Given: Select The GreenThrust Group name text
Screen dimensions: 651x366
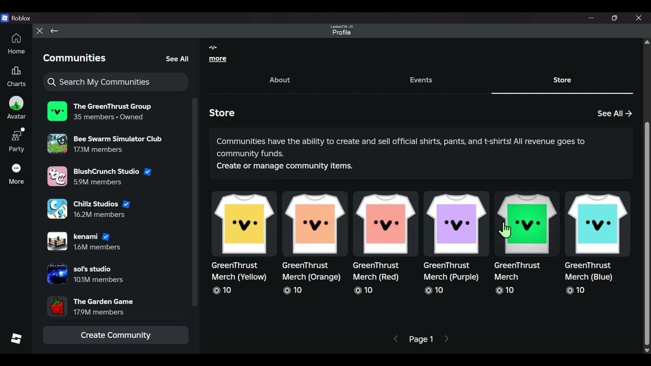Looking at the screenshot, I should click(x=112, y=106).
